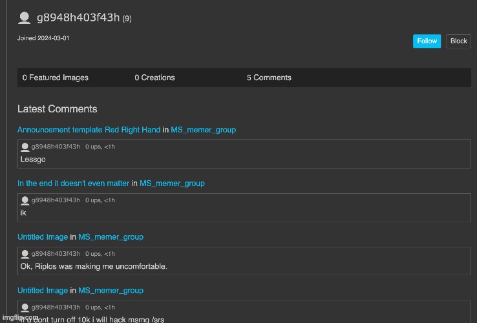Click the username in the "Lessgo" comment header
The image size is (477, 323).
(x=56, y=147)
